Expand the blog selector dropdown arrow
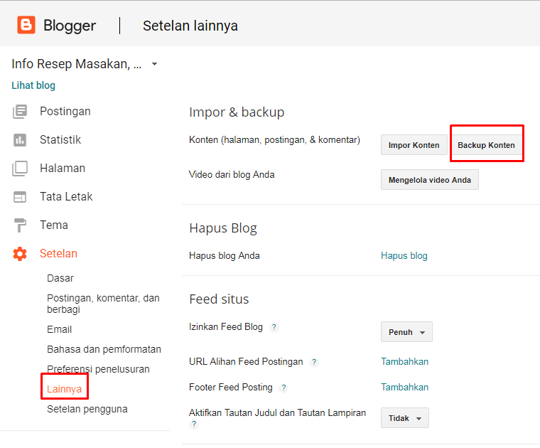Image resolution: width=540 pixels, height=448 pixels. 154,65
